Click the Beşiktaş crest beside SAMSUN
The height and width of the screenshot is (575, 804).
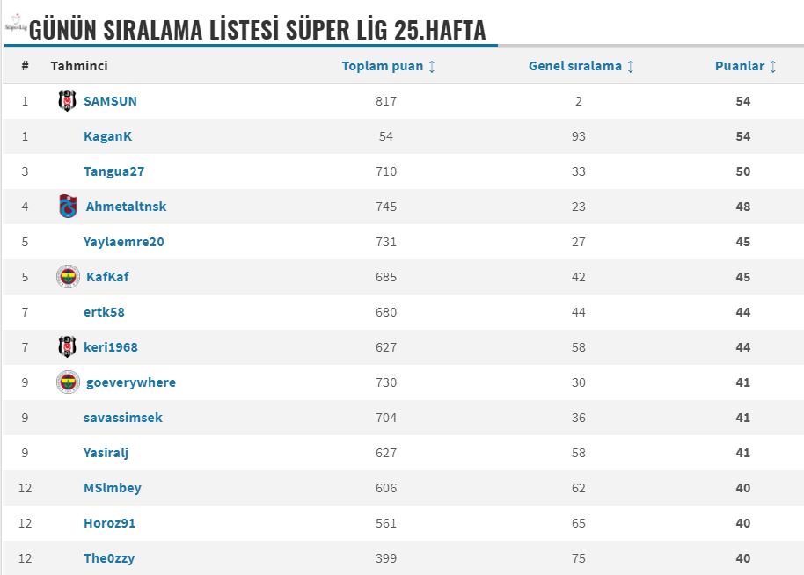coord(67,101)
